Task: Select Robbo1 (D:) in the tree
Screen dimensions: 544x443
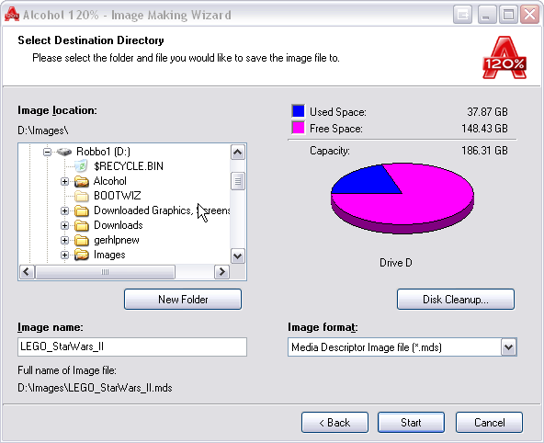Action: click(x=104, y=152)
